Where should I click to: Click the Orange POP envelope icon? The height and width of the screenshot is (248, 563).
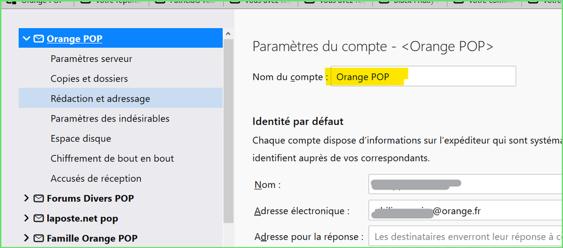pyautogui.click(x=39, y=39)
